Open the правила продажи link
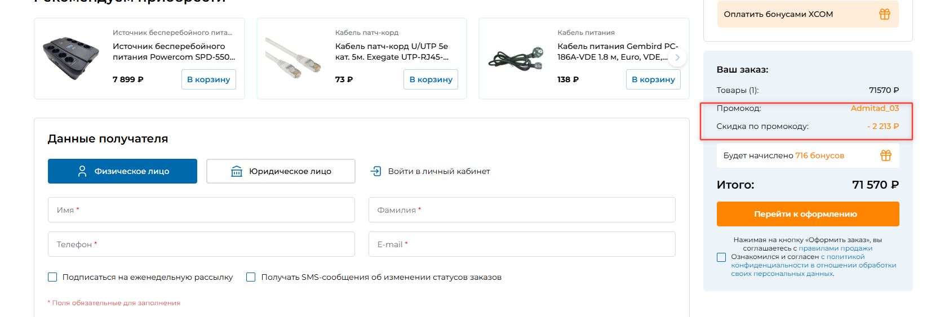Viewport: 940px width, 317px height. [x=835, y=248]
